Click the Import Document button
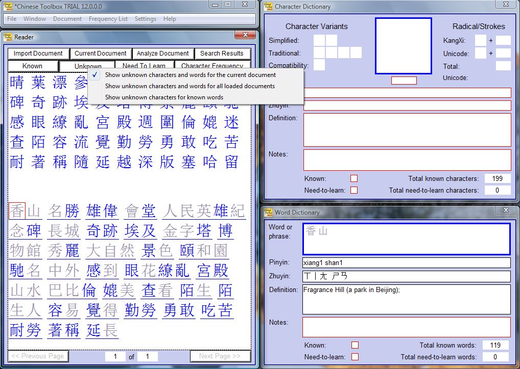The image size is (520, 369). coord(38,54)
